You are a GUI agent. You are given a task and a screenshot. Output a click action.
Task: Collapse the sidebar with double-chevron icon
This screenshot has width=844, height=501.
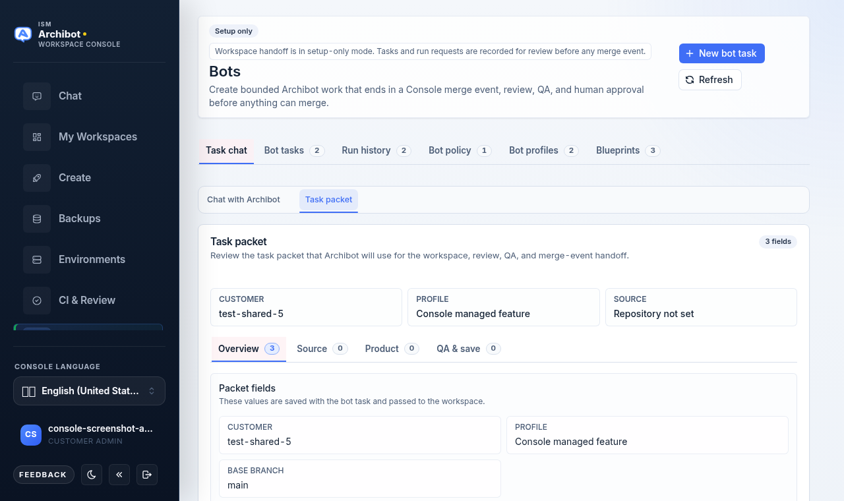point(119,475)
